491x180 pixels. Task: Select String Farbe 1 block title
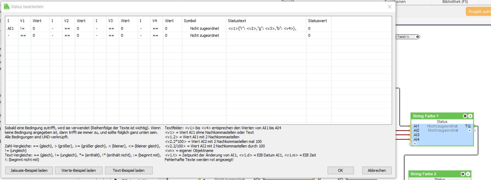[425, 116]
